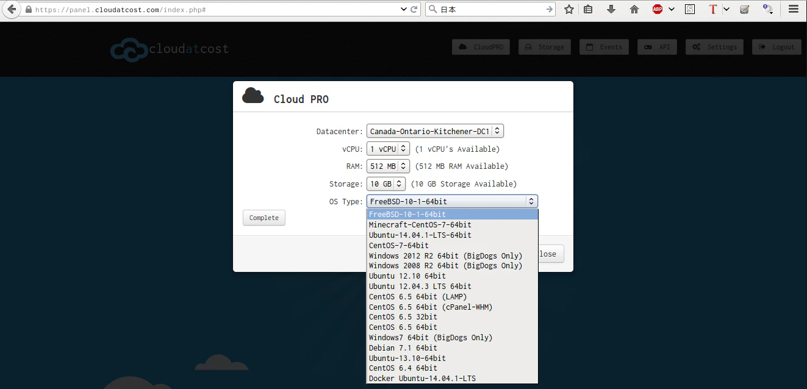This screenshot has height=389, width=807.
Task: Select plain CentOS 6.5 64bit option
Action: click(x=452, y=327)
